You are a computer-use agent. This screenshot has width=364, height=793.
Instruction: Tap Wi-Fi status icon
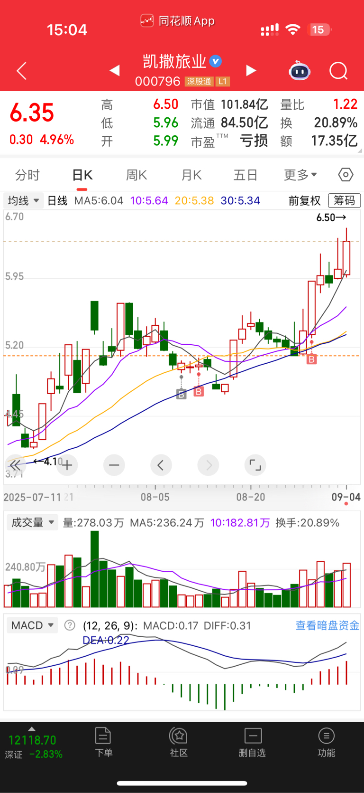point(293,30)
